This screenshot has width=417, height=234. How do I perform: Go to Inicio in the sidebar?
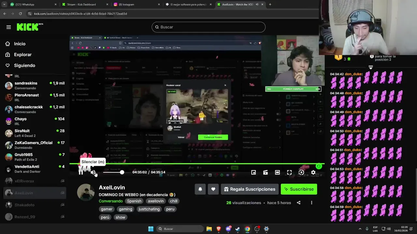20,44
